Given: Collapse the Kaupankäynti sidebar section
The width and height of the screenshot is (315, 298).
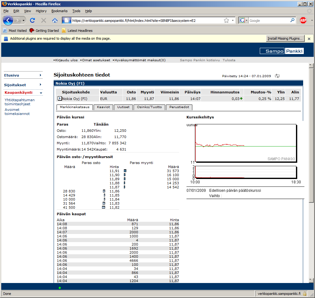Looking at the screenshot, I should click(x=23, y=92).
